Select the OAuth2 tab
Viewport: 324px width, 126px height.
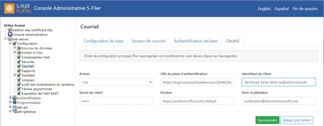[233, 41]
